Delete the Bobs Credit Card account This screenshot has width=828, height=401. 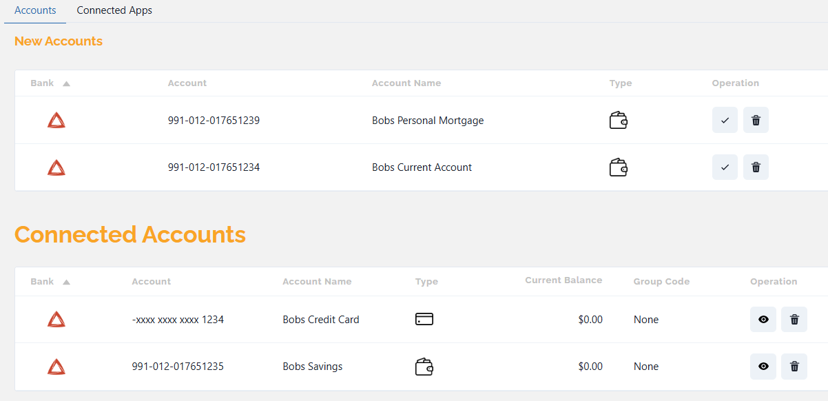tap(794, 320)
